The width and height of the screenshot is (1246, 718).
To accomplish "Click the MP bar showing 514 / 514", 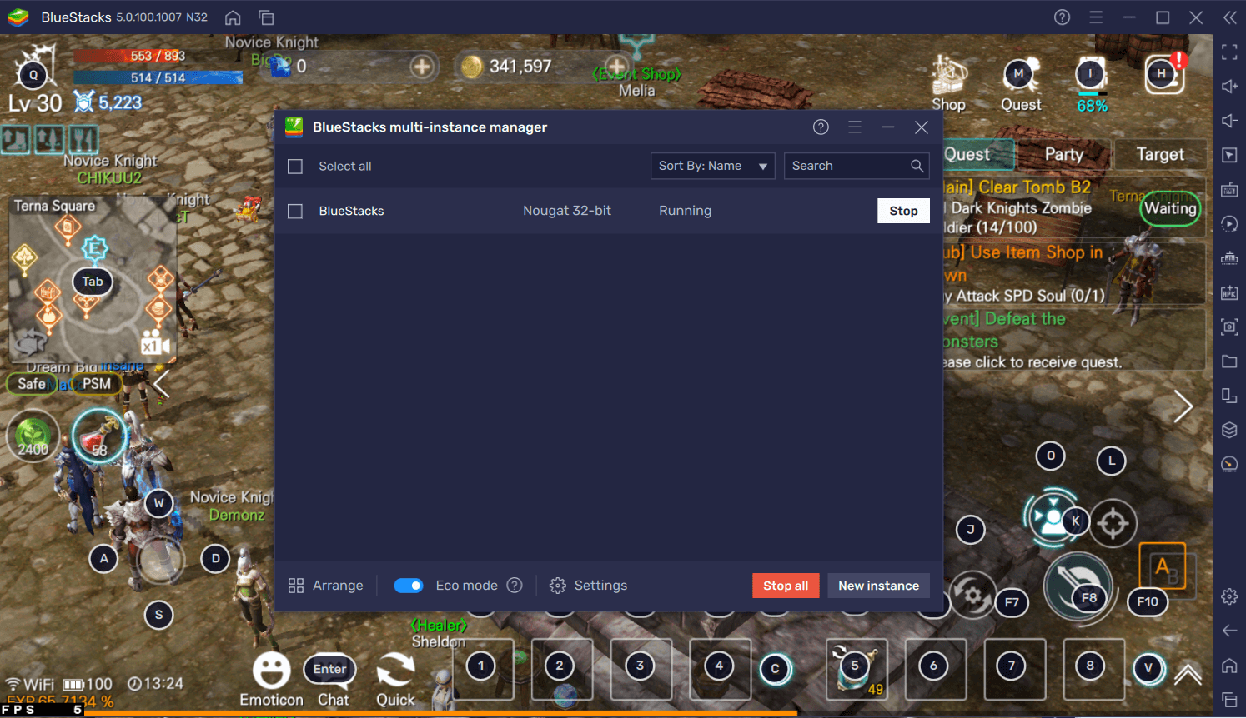I will click(x=158, y=77).
